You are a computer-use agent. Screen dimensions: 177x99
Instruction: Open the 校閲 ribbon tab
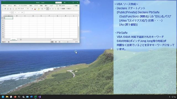pos(41,5)
